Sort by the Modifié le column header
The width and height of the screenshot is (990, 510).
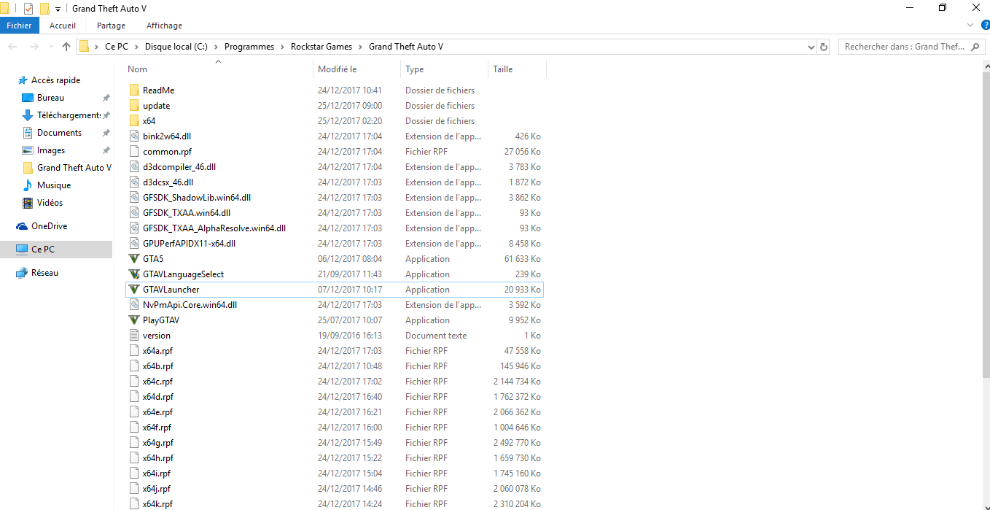click(357, 69)
